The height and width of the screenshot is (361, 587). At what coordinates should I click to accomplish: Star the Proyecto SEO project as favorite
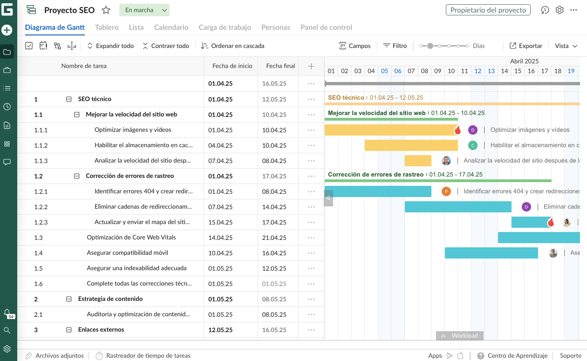tap(106, 9)
